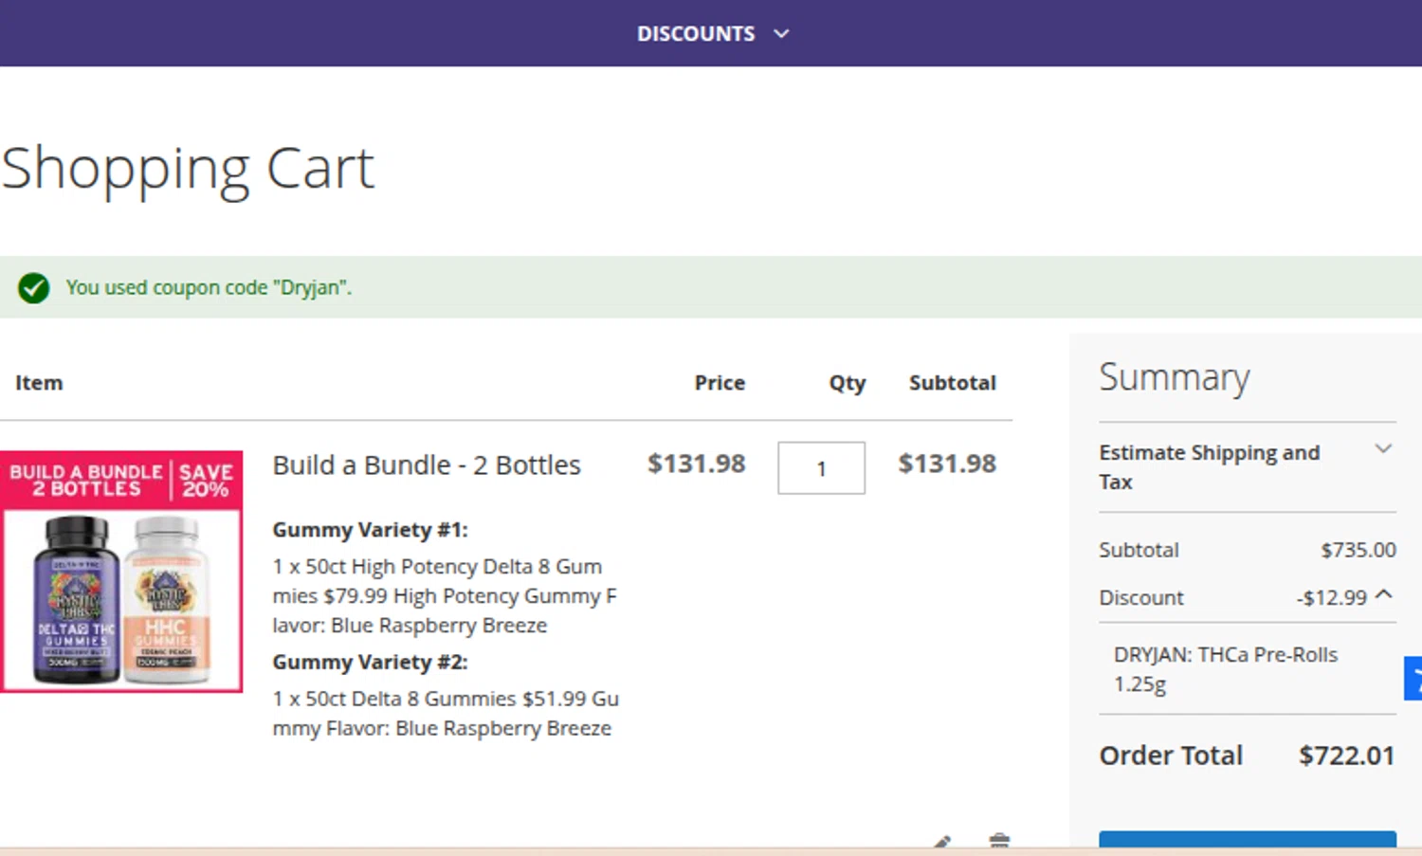
Task: Remove the bundle using trash icon
Action: [x=999, y=842]
